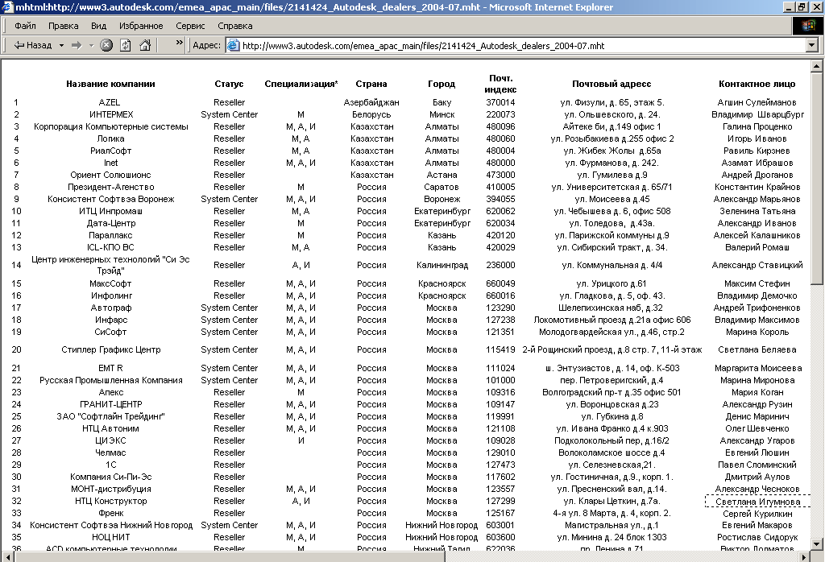The image size is (825, 562).
Task: Click country cell Белорусь
Action: click(x=371, y=114)
